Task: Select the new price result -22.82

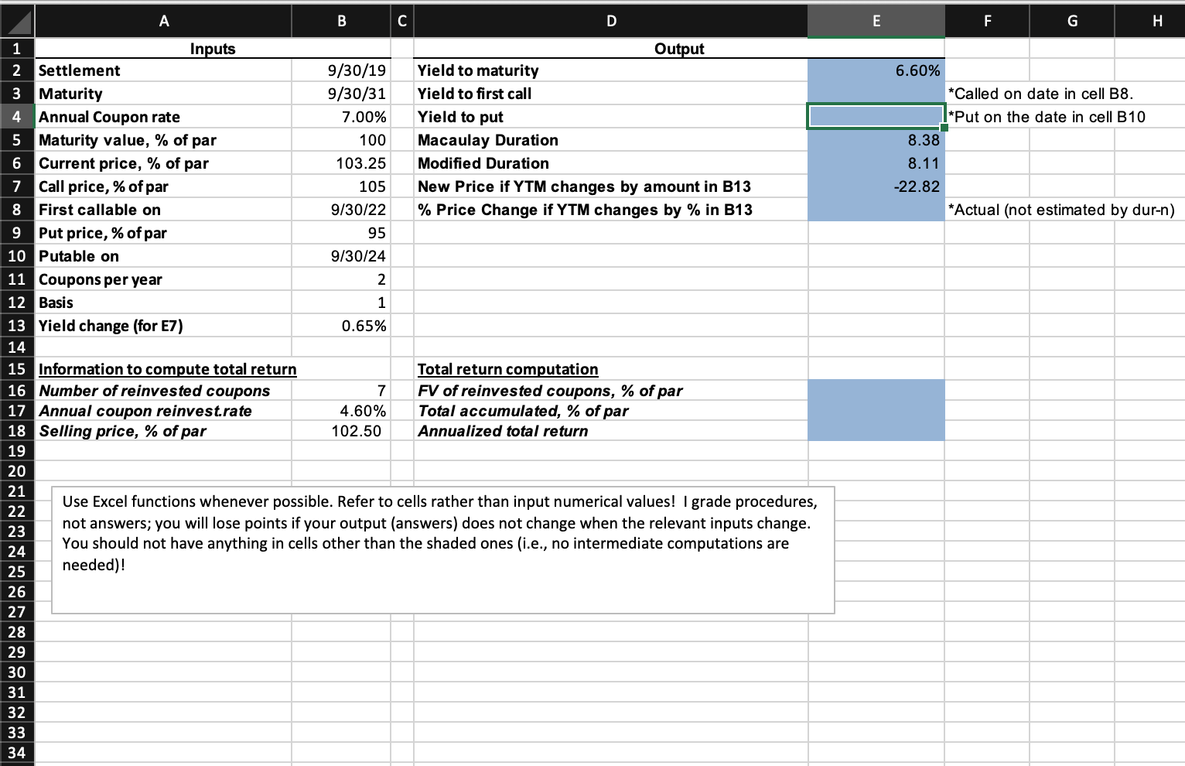Action: pos(876,186)
